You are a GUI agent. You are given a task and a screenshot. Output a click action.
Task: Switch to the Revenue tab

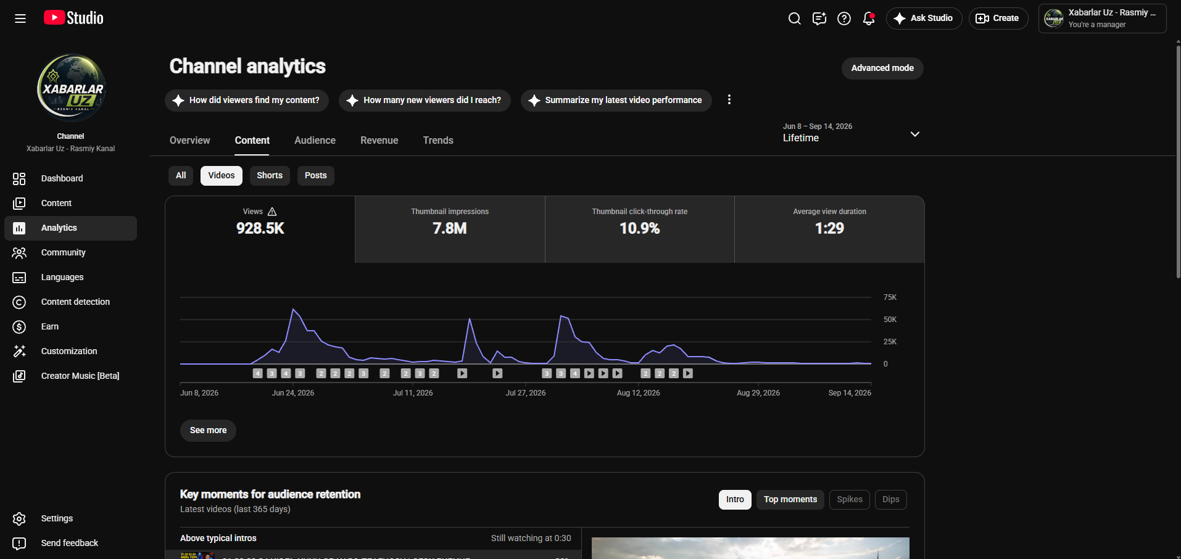(x=379, y=141)
